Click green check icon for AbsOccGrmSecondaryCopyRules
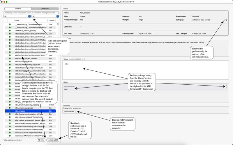 [x=10, y=65]
